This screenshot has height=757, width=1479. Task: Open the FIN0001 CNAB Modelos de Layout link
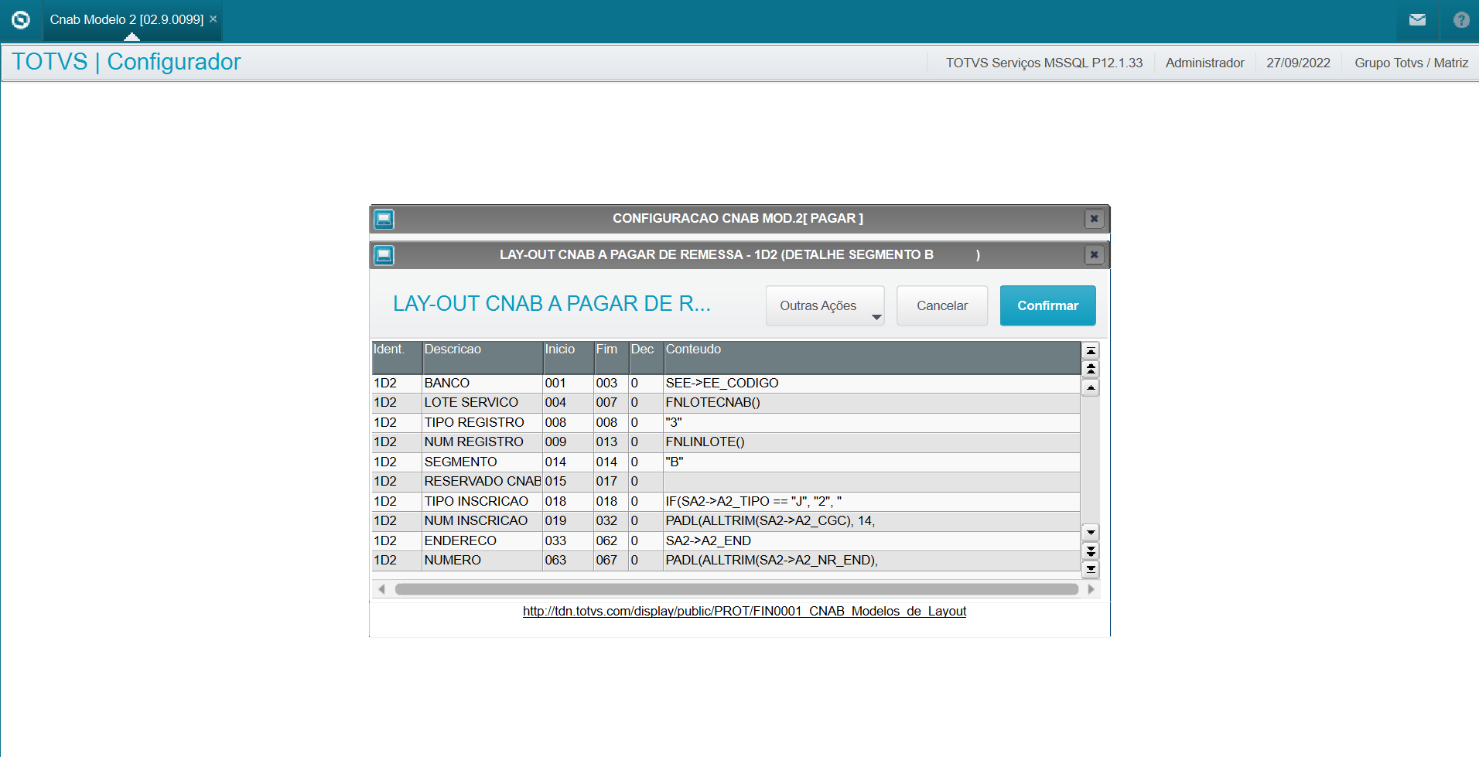[743, 611]
